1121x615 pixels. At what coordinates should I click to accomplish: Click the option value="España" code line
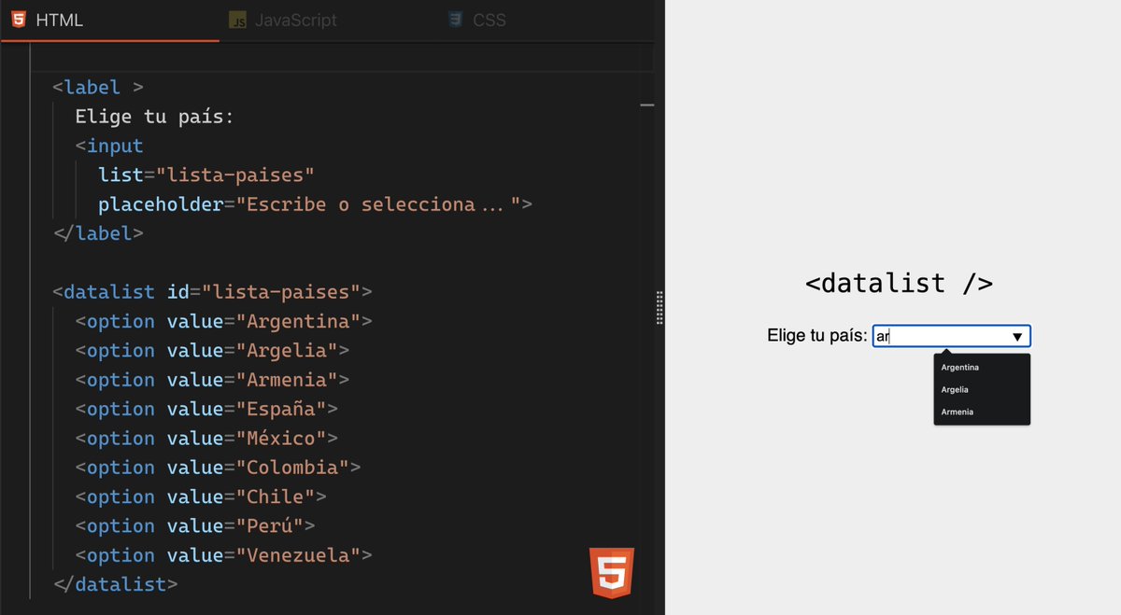tap(206, 409)
